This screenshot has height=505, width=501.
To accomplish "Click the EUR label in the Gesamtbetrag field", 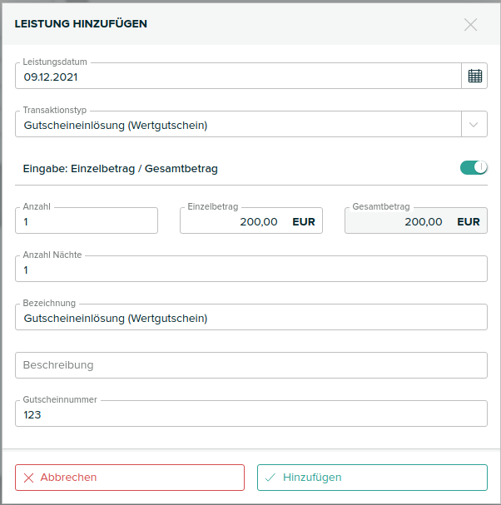I will [469, 221].
